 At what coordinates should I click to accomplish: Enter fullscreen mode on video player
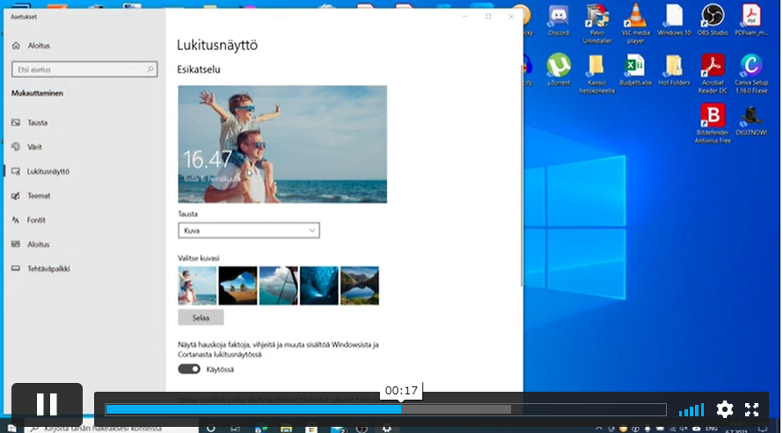tap(752, 409)
